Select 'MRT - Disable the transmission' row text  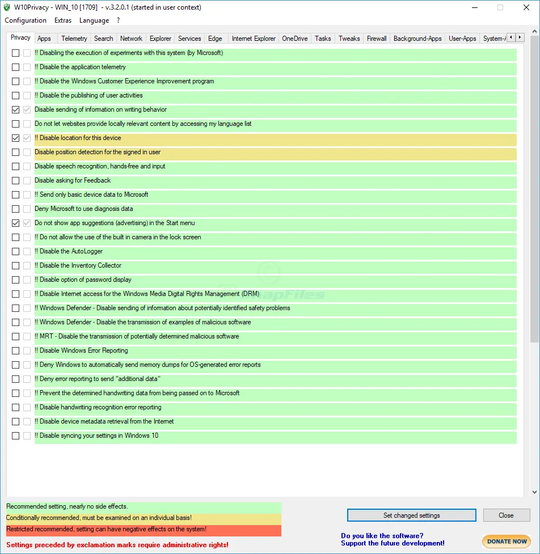click(137, 336)
